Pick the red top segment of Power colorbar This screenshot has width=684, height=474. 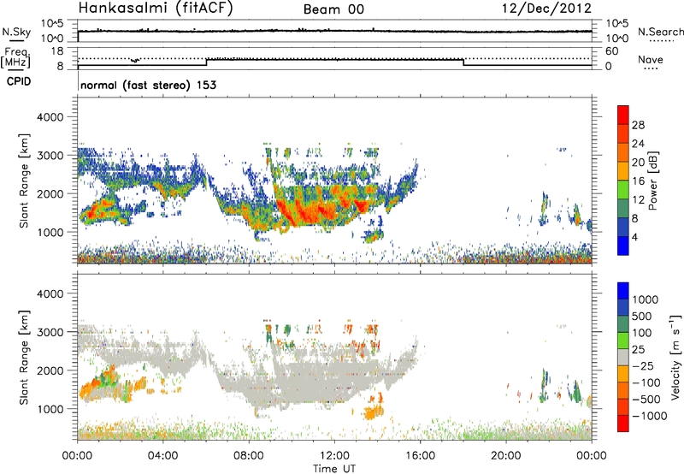[623, 115]
